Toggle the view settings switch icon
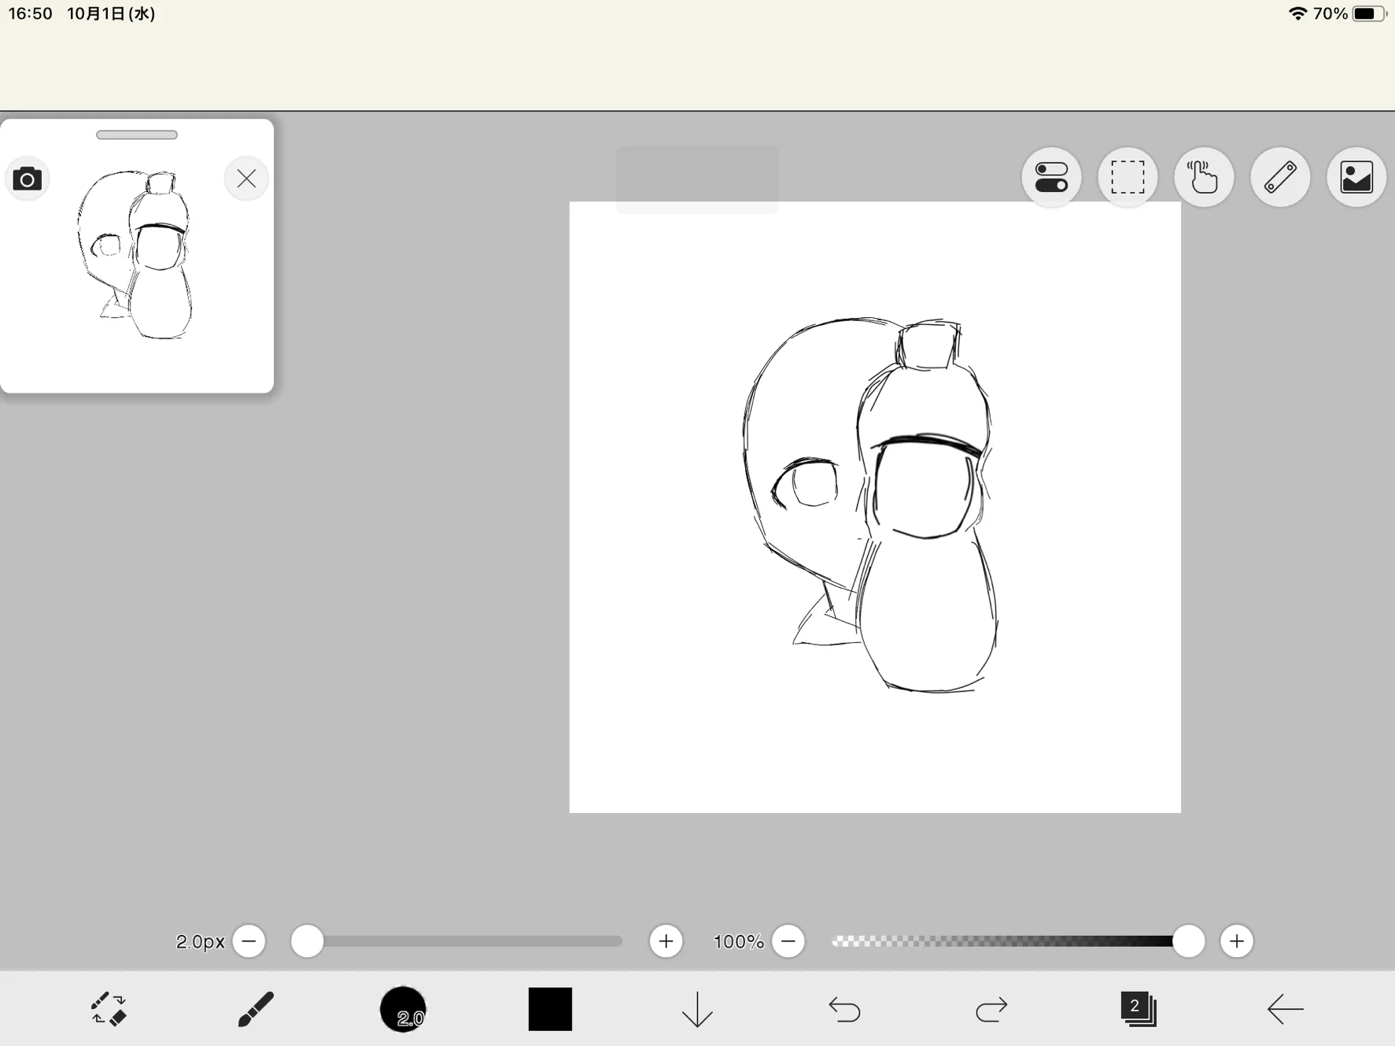 tap(1051, 177)
